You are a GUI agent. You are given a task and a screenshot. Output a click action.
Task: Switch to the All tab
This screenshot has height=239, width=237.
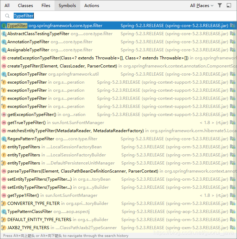(x=7, y=6)
